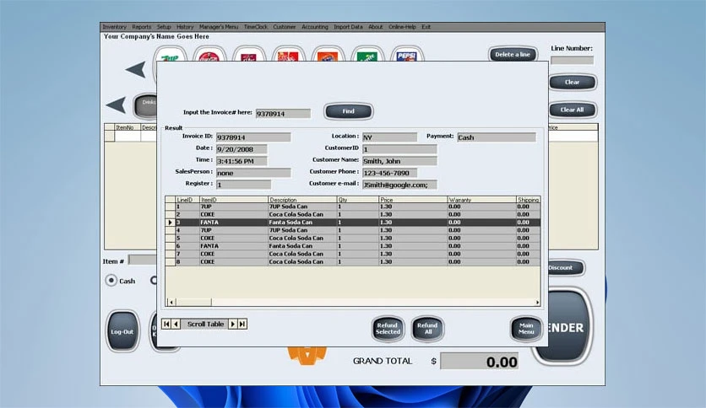Tap the orange Fanta product icon
Screen dimensions: 706x408
[328, 53]
